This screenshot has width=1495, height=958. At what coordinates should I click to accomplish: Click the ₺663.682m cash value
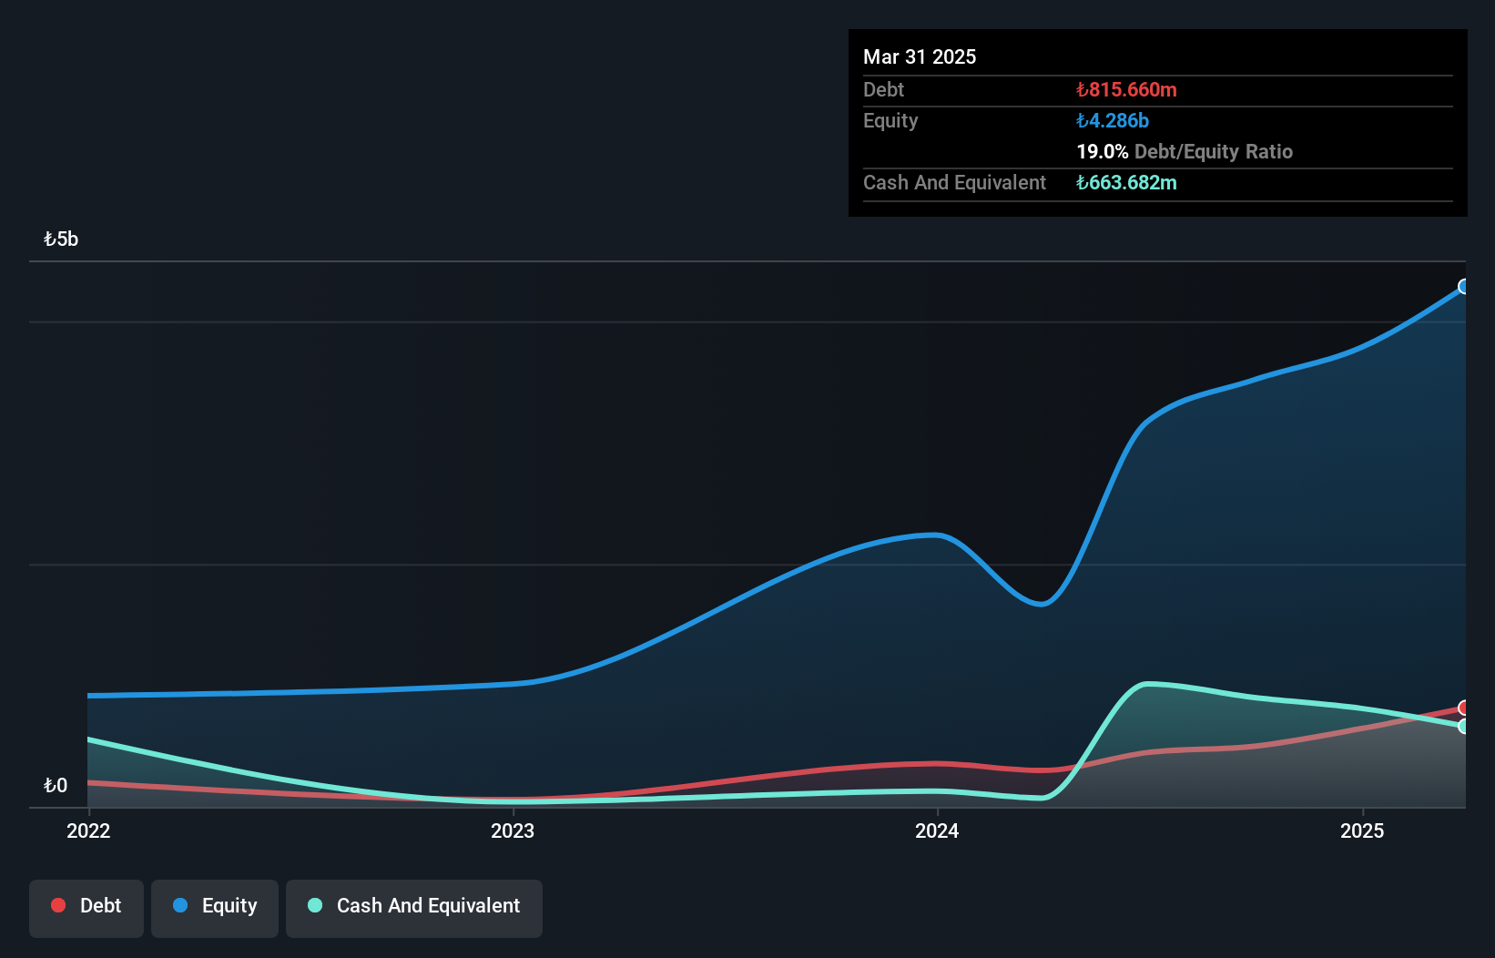(x=1126, y=182)
